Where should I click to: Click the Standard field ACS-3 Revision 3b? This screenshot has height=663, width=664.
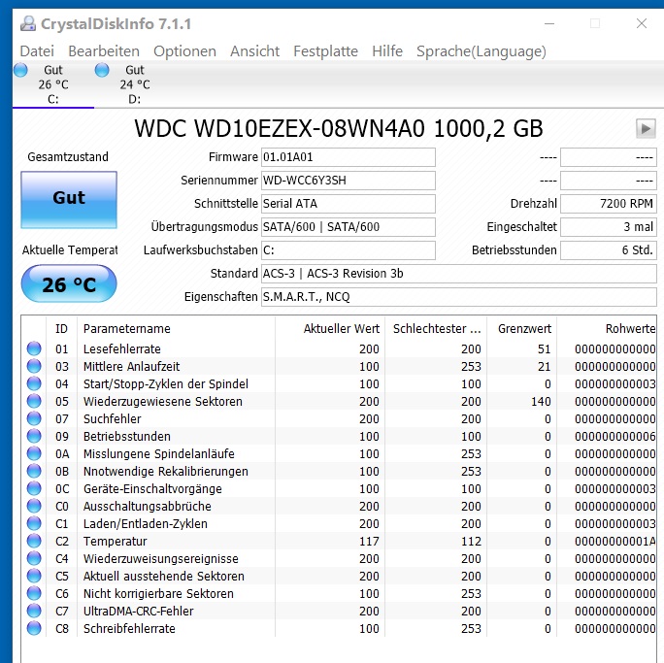[x=459, y=274]
